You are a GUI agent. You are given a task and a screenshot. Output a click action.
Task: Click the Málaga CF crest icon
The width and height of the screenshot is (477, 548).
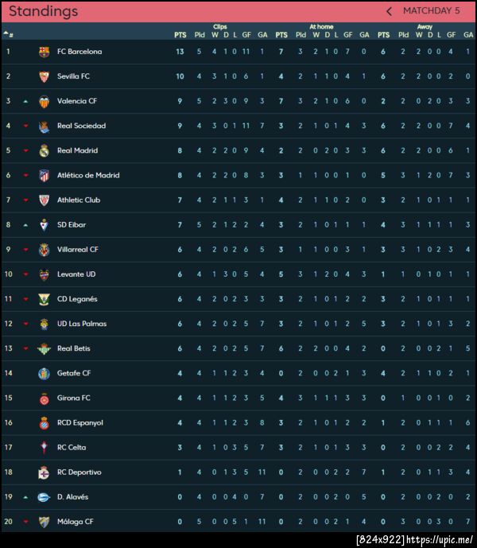click(44, 522)
